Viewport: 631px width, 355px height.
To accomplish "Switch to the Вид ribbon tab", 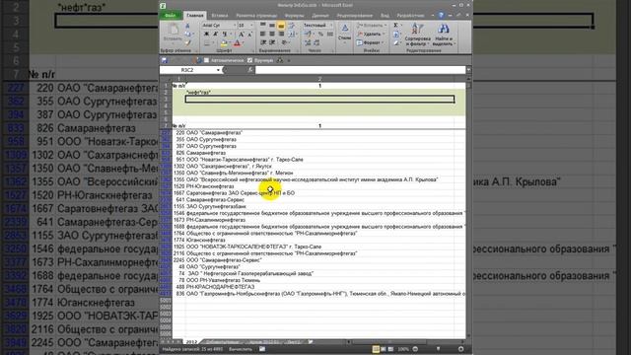I will coord(385,16).
